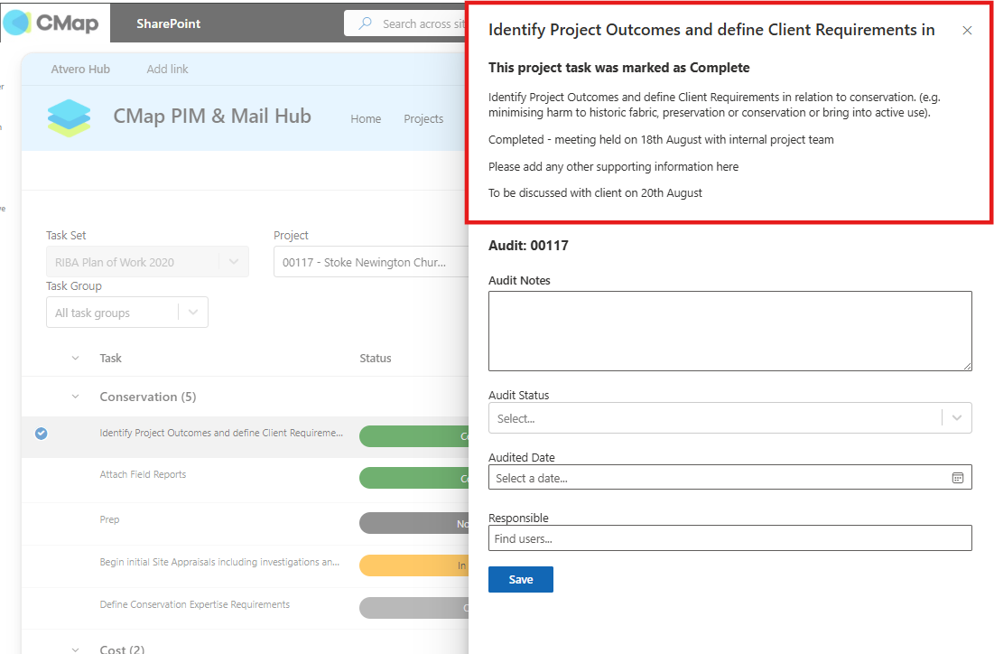The height and width of the screenshot is (654, 994).
Task: Open the Atvero Hub link
Action: coord(80,70)
